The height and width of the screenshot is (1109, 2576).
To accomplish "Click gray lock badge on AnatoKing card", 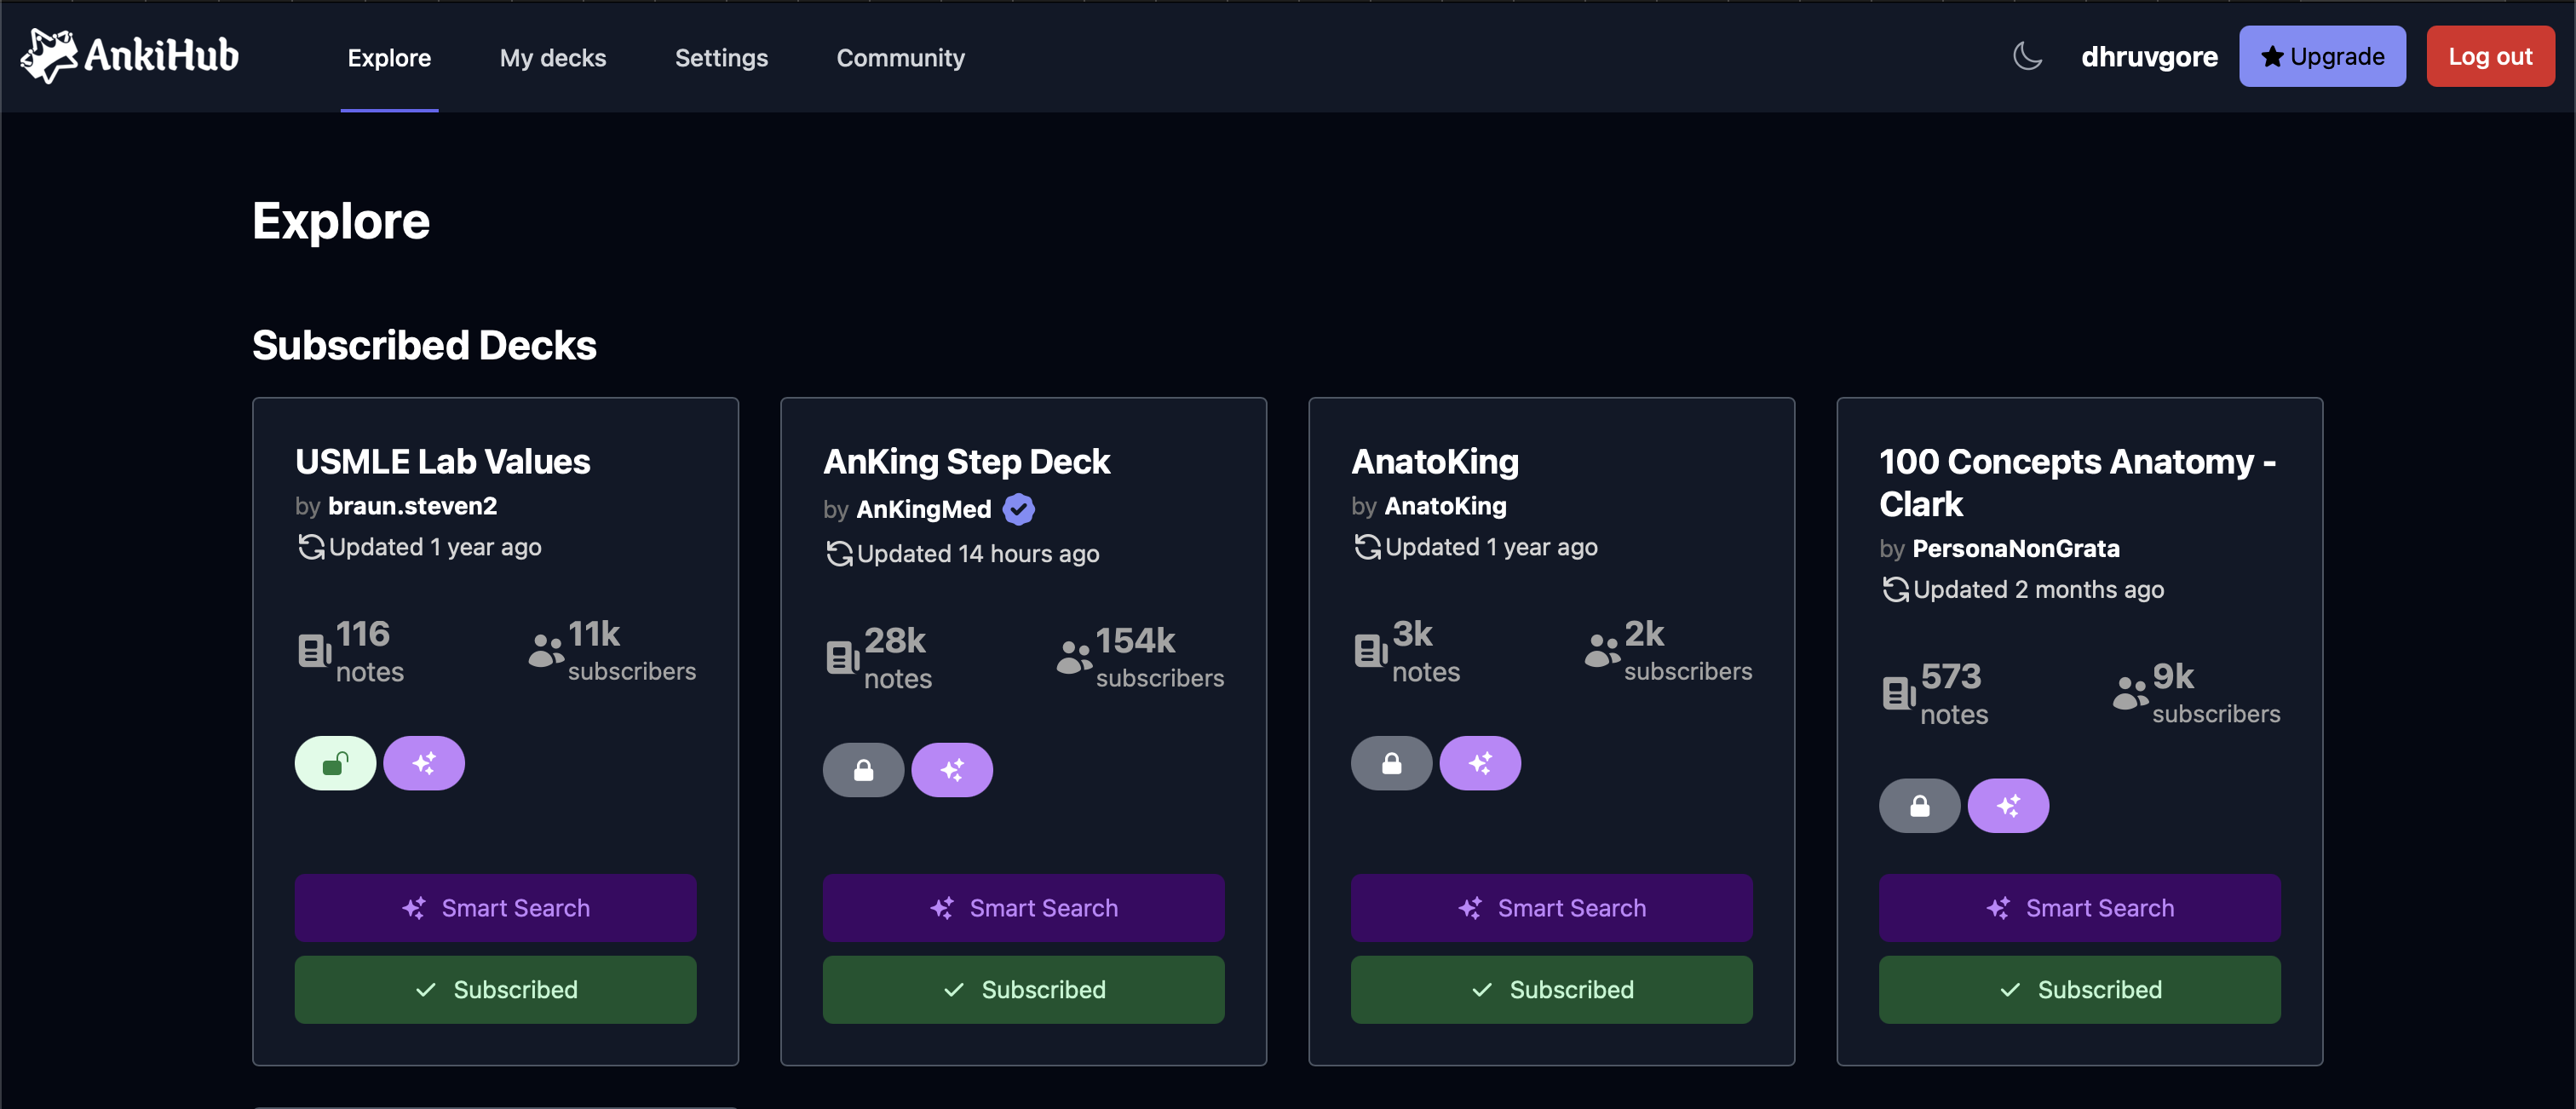I will (x=1391, y=764).
